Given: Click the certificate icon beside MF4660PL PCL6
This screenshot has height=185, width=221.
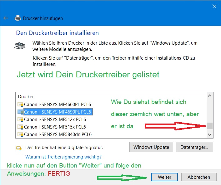Looking at the screenshot, I should (20, 105).
